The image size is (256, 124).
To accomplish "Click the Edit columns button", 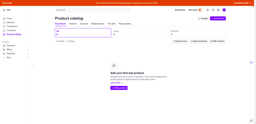I will click(x=218, y=41).
